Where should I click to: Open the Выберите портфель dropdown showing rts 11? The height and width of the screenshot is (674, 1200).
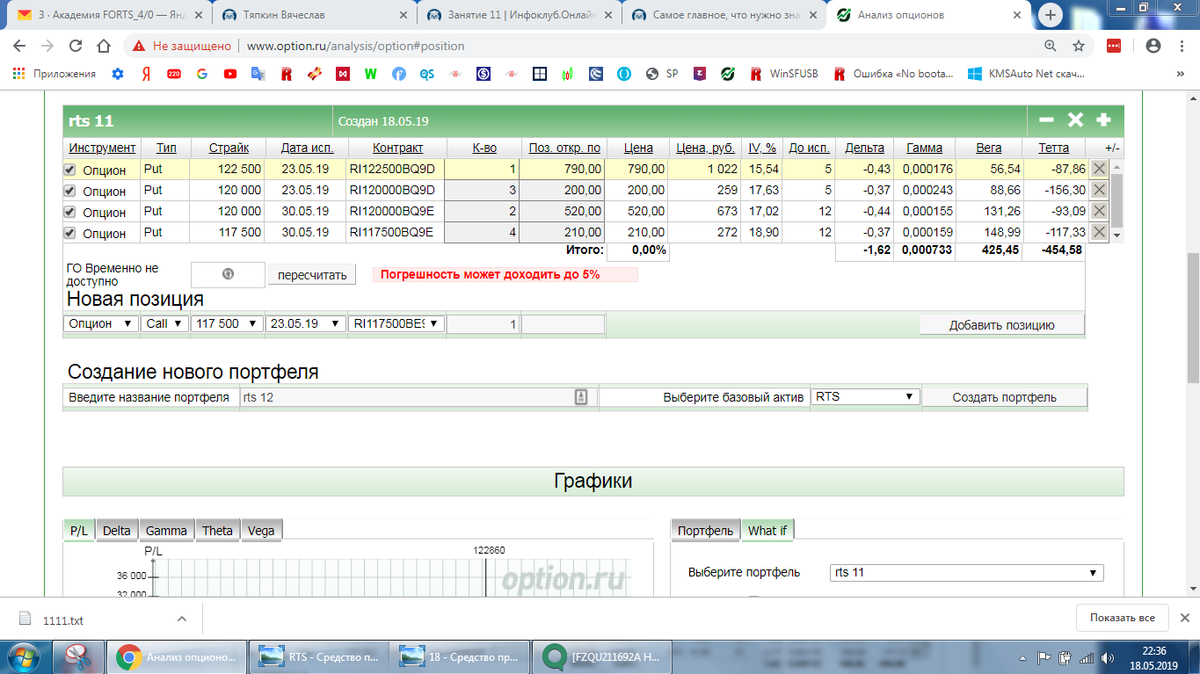[967, 572]
